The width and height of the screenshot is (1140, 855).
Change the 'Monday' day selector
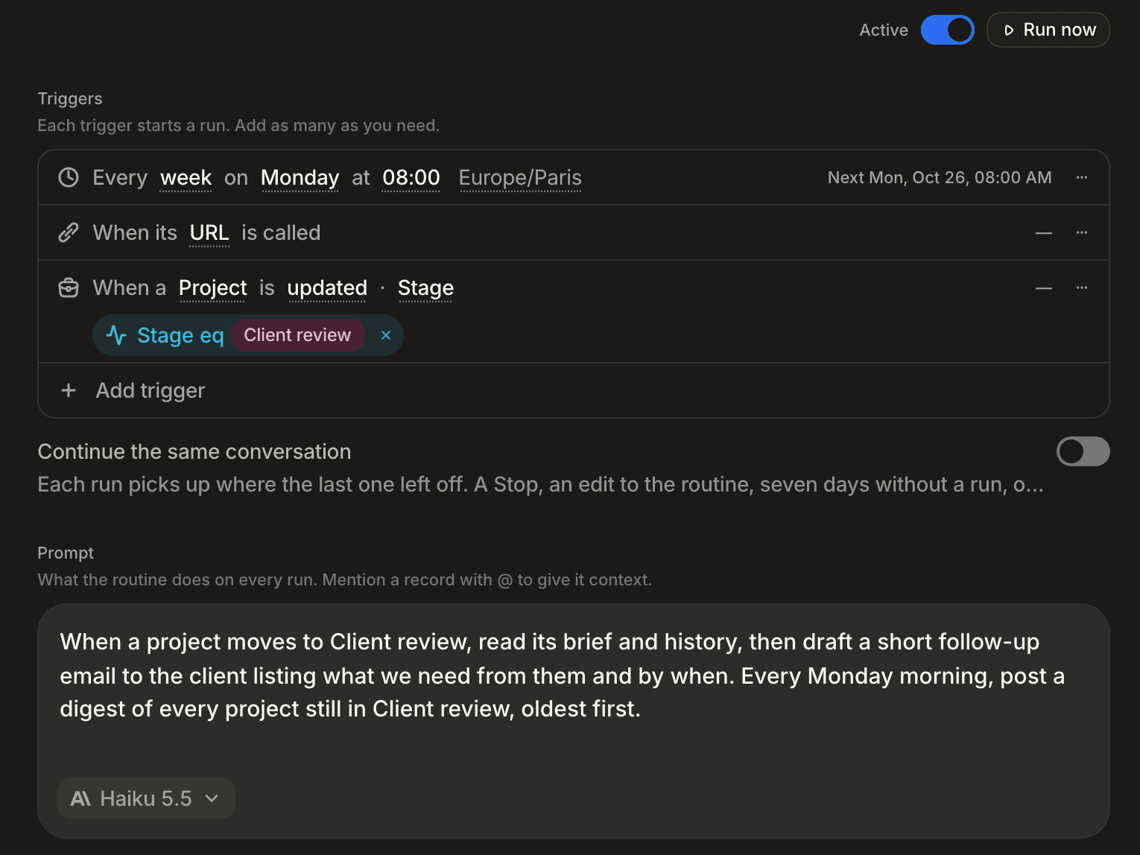(300, 178)
